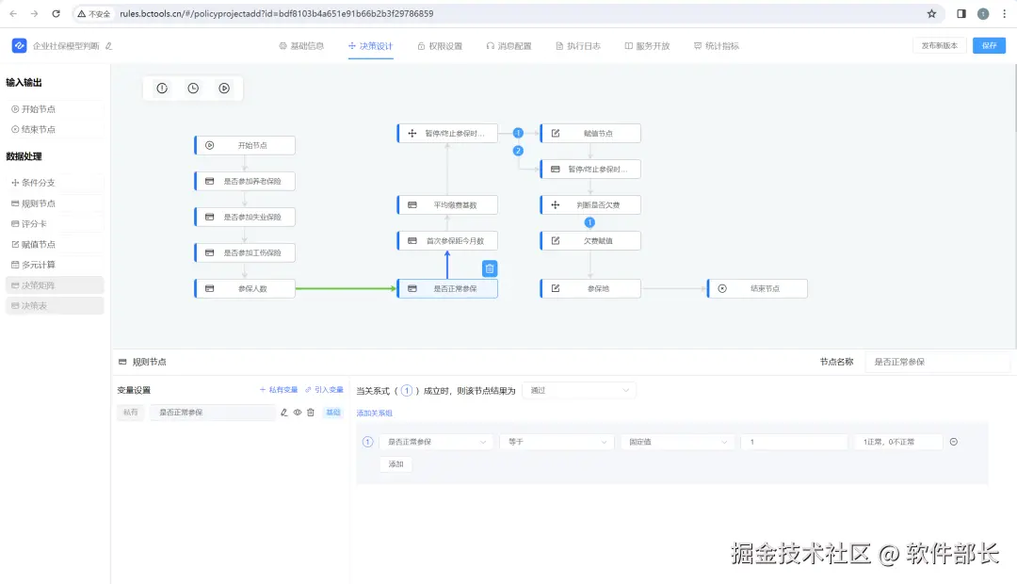Open the 固定值 value type dropdown
Image resolution: width=1017 pixels, height=584 pixels.
(x=677, y=441)
